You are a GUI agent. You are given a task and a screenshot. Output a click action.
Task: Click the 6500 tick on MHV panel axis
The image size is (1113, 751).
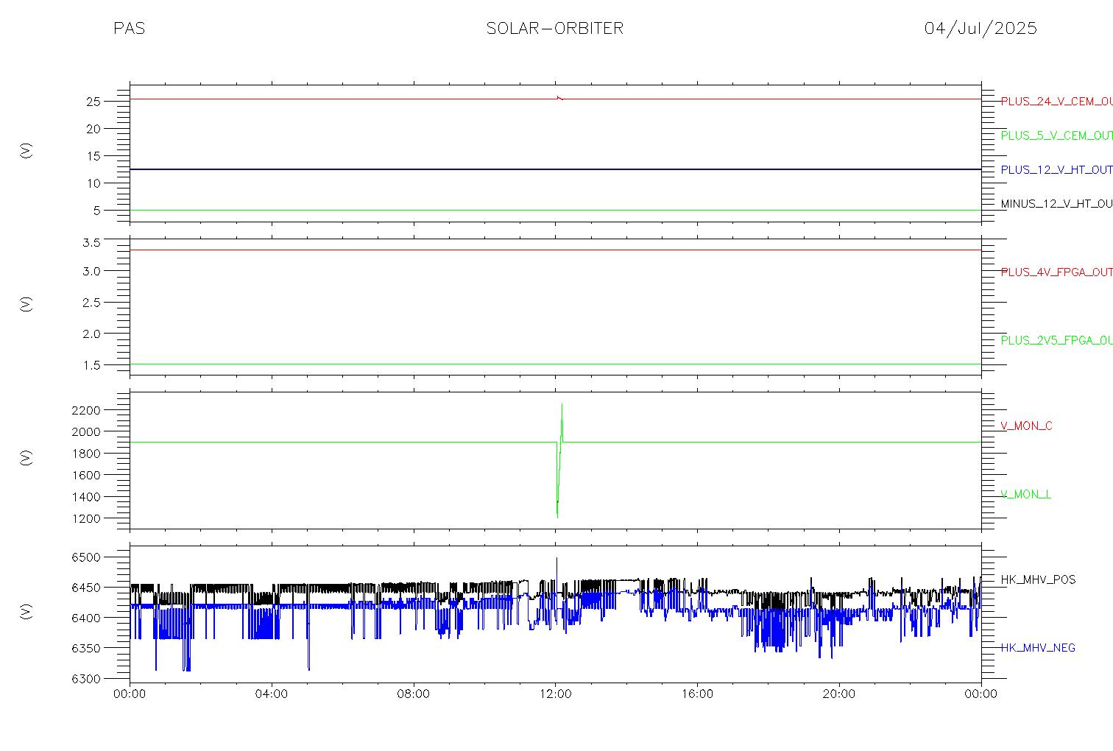pos(85,557)
